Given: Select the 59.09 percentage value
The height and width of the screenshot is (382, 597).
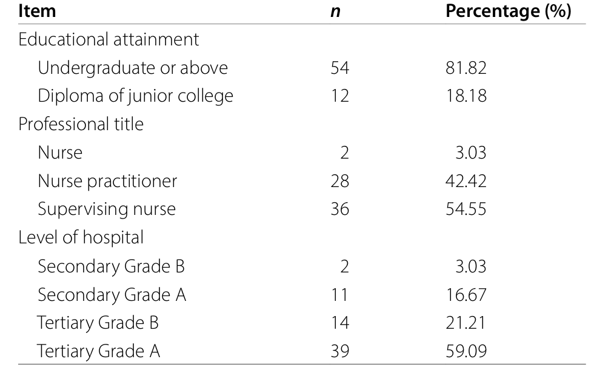Looking at the screenshot, I should point(465,351).
